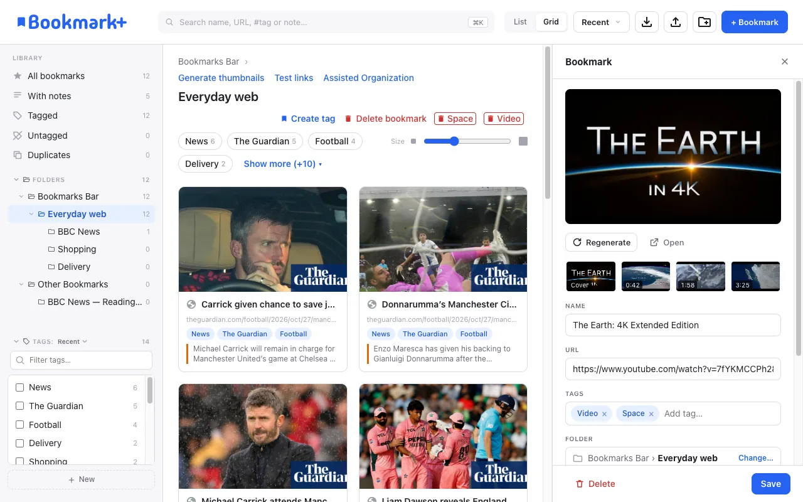Click the import (download arrow) icon
This screenshot has width=803, height=502.
click(647, 22)
